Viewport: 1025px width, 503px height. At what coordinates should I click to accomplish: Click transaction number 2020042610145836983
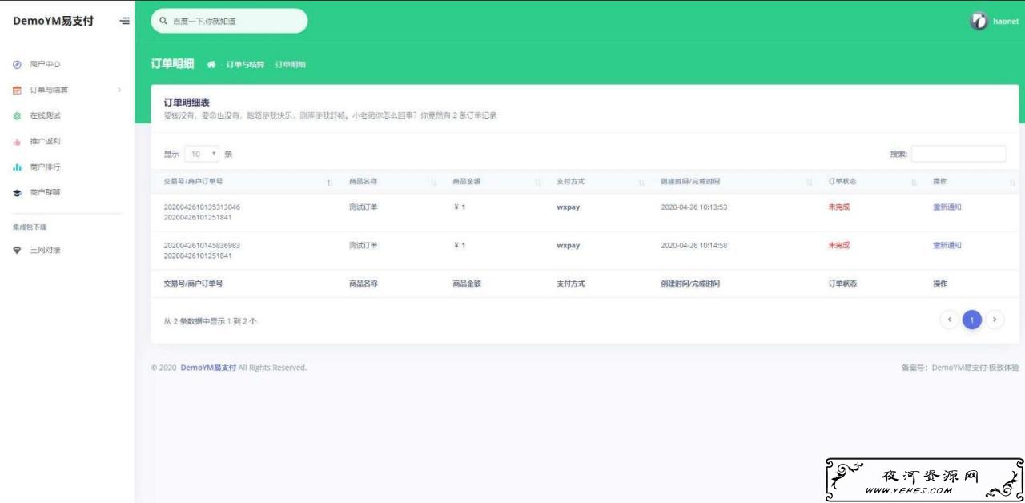(x=202, y=246)
